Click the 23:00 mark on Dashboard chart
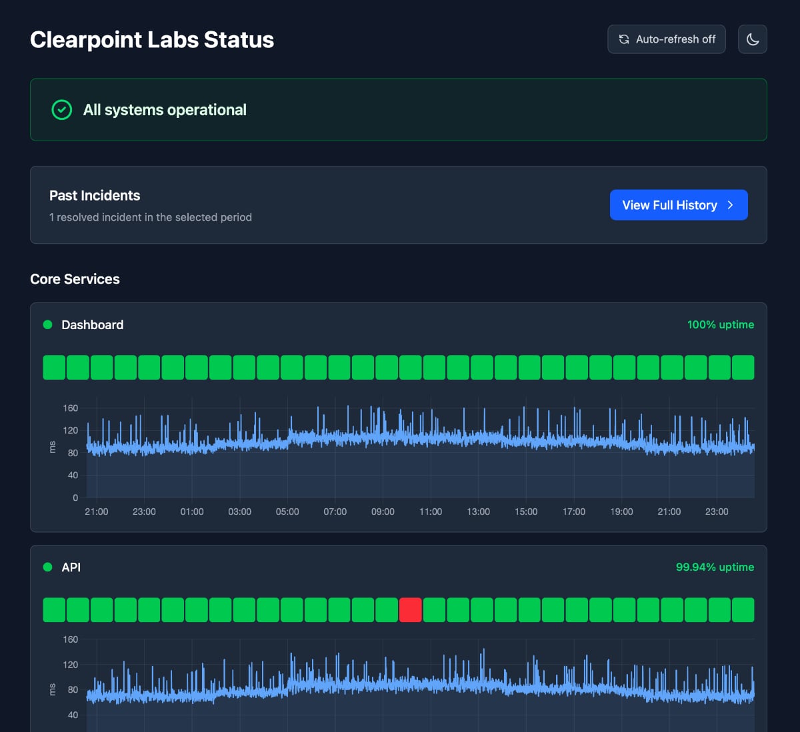This screenshot has height=732, width=800. pos(144,512)
